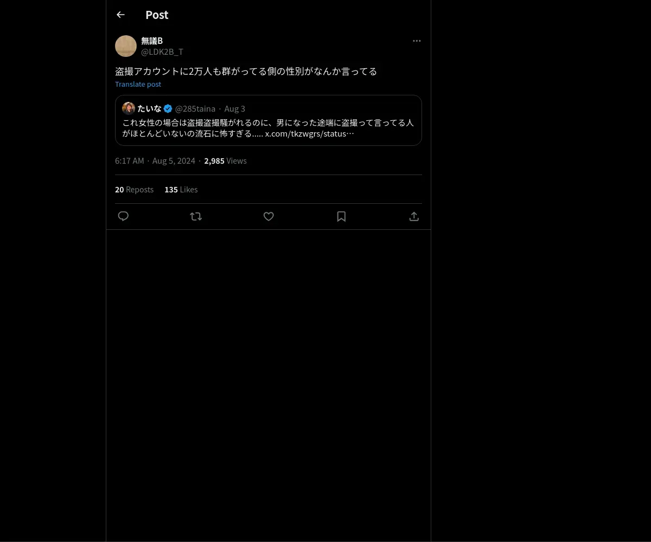Bookmark this post
Screen dimensions: 651x542
point(341,216)
